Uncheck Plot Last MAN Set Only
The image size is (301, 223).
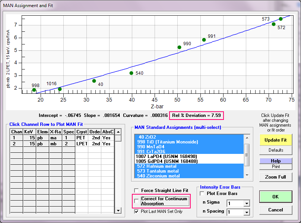[x=136, y=211]
